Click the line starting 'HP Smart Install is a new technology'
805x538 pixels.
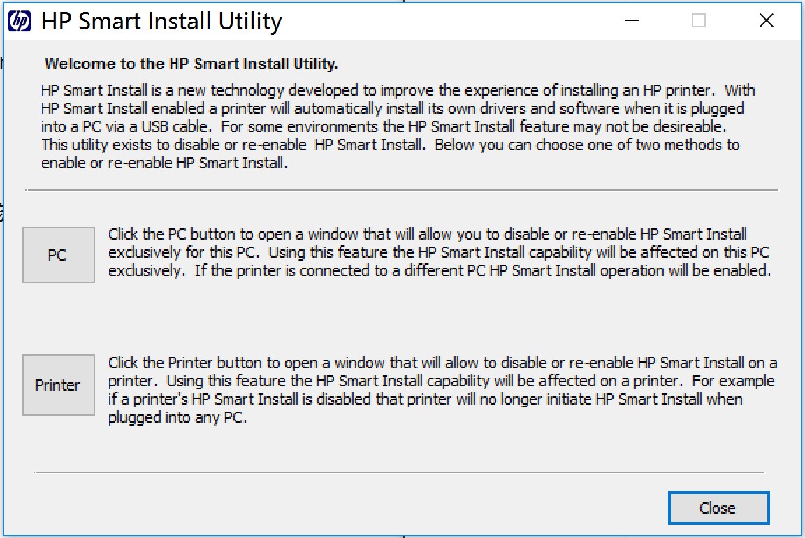(x=398, y=90)
